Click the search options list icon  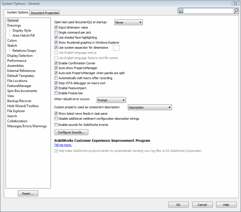click(181, 11)
